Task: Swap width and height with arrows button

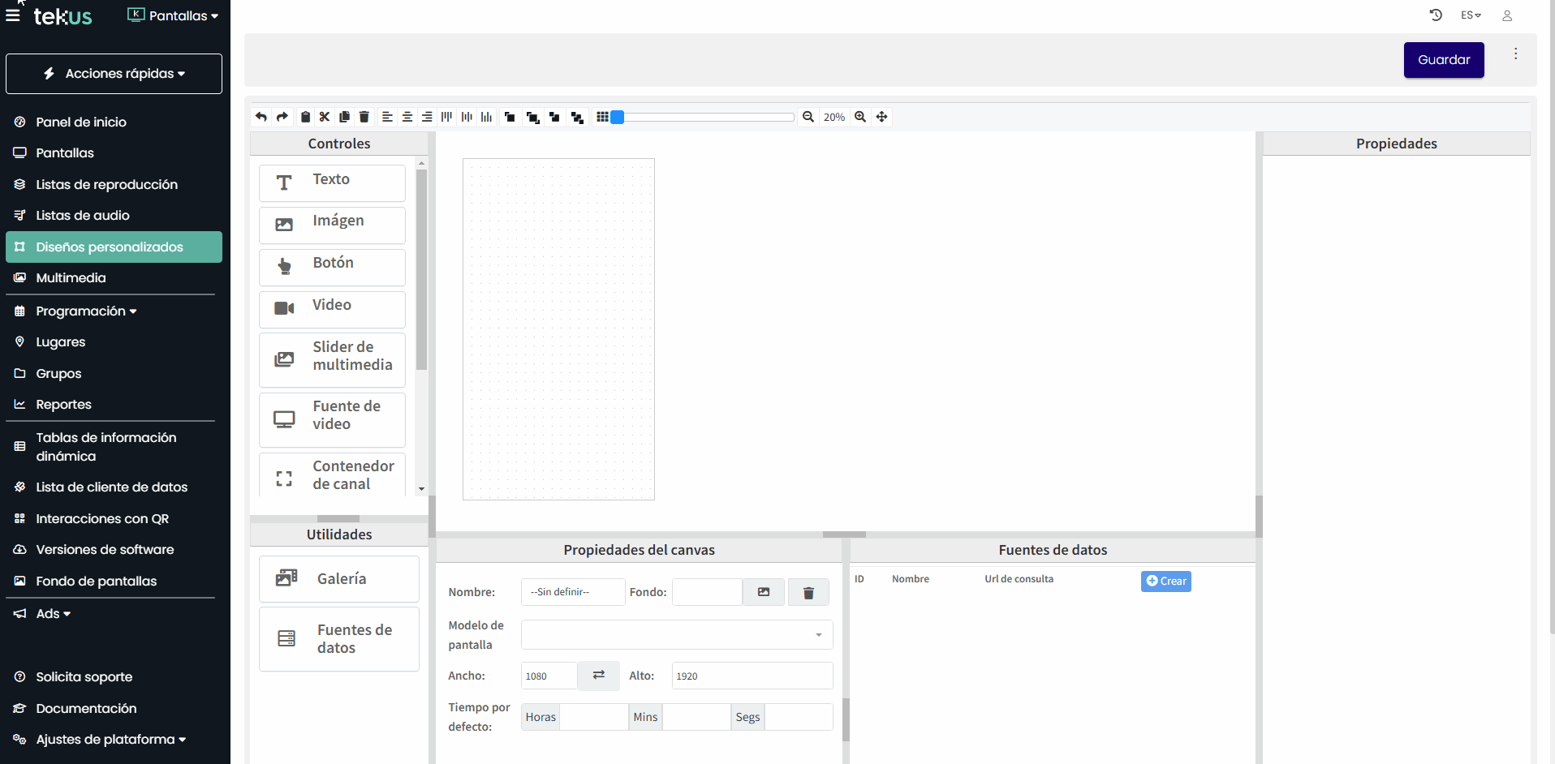Action: pos(599,676)
